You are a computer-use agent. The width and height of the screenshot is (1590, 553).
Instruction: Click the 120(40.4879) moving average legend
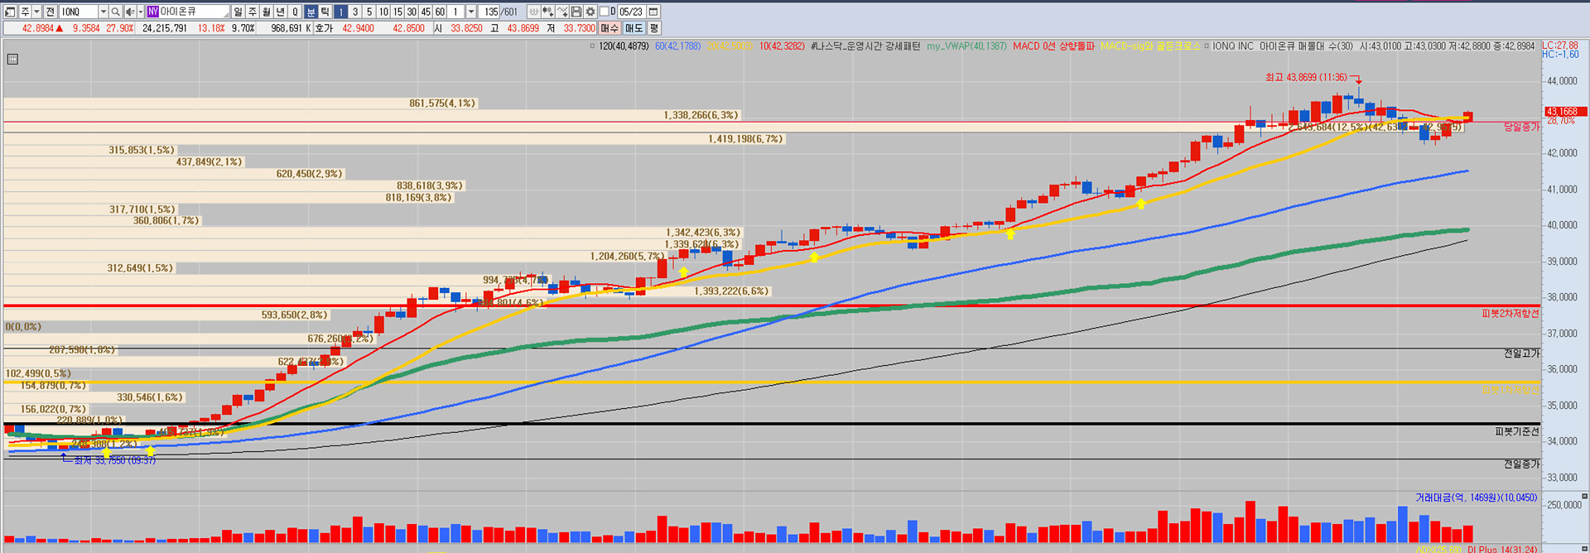[624, 46]
